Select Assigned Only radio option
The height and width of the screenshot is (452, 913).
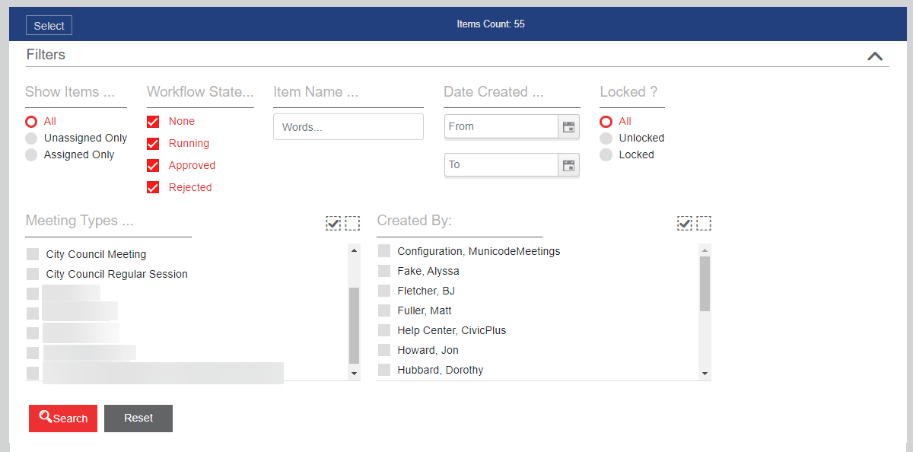tap(31, 155)
